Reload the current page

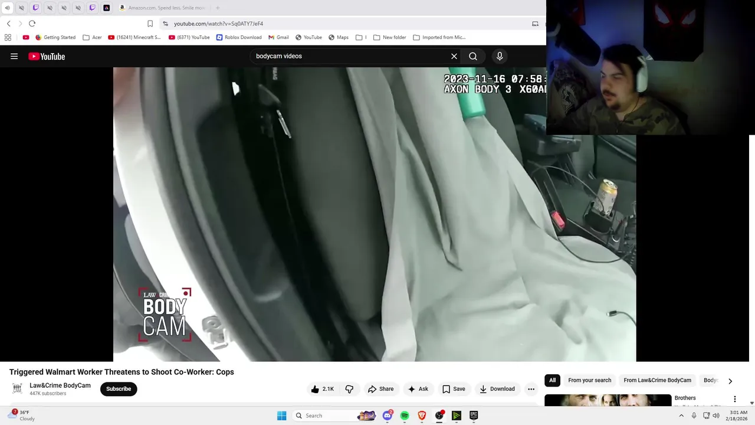32,24
